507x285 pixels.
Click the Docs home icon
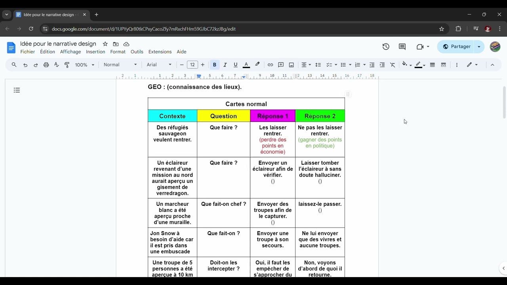click(11, 47)
